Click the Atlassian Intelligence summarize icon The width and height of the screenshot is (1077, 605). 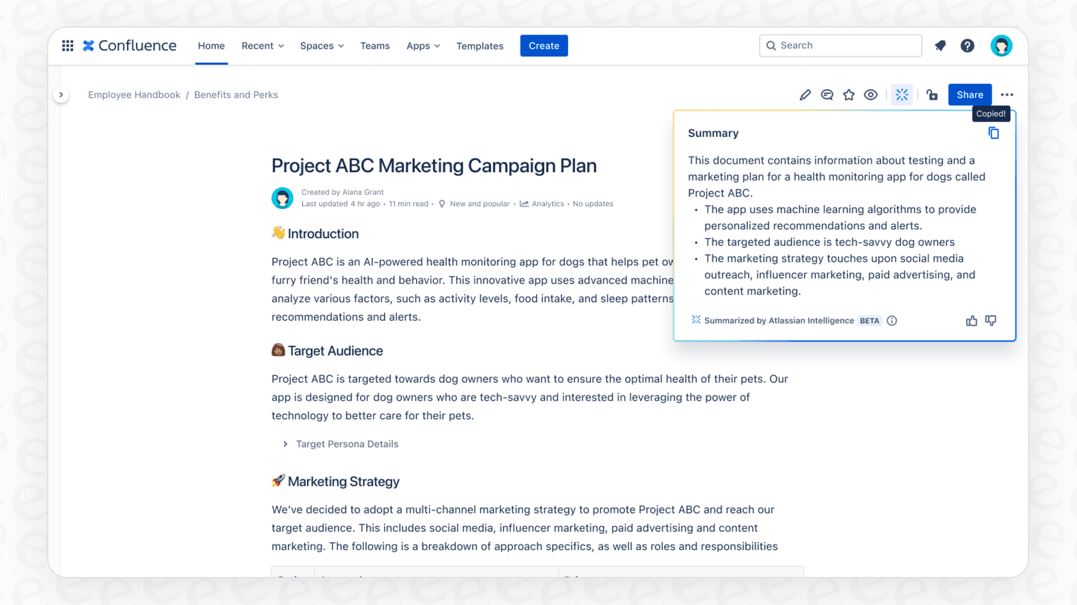click(x=902, y=95)
